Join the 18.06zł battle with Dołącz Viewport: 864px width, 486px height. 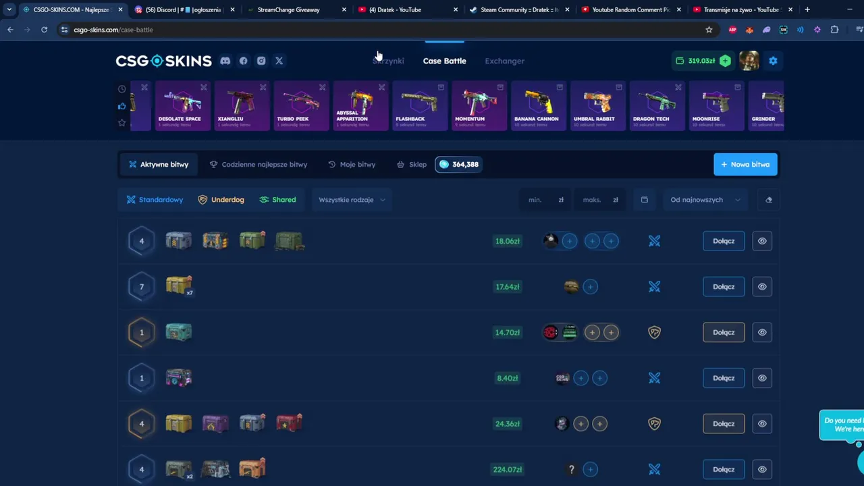coord(724,241)
